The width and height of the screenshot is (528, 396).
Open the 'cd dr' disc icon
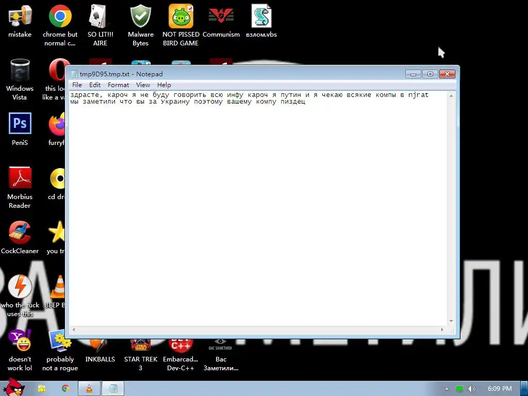tap(56, 184)
